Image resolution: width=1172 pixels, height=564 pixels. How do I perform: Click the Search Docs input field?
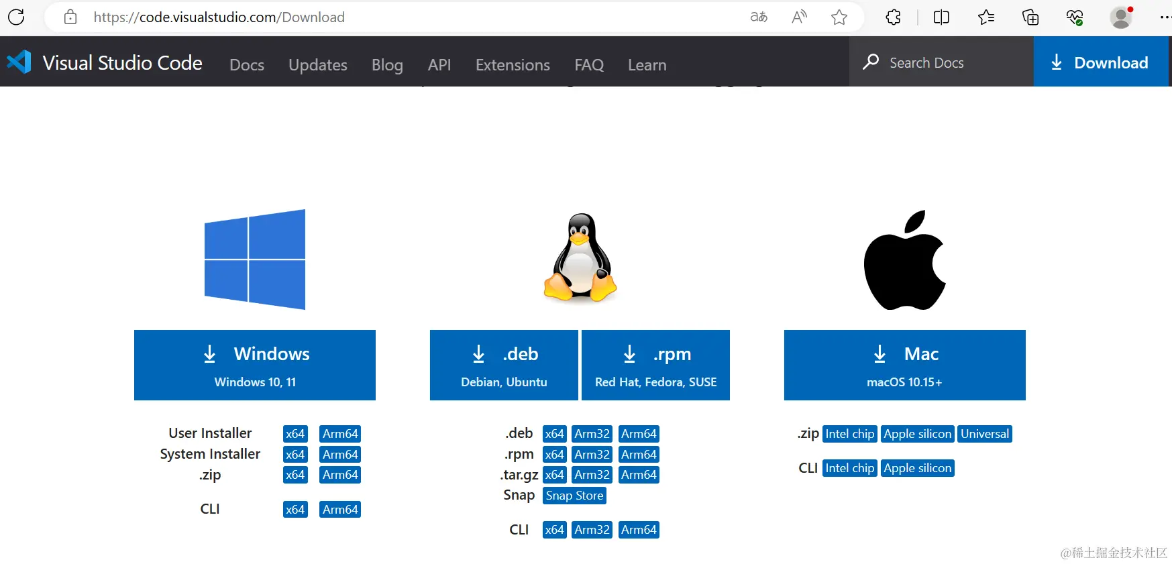941,62
